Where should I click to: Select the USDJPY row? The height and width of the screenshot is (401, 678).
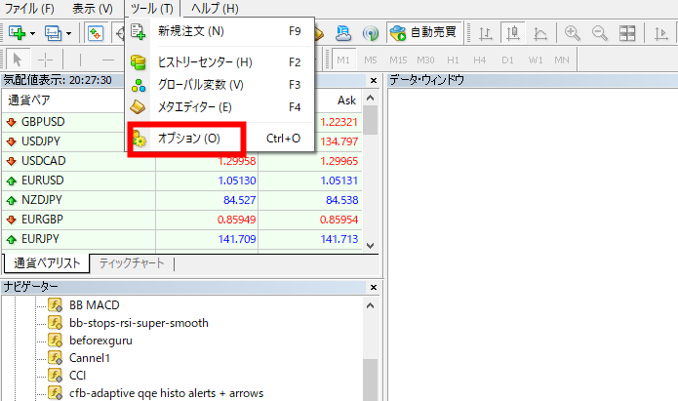coord(181,141)
